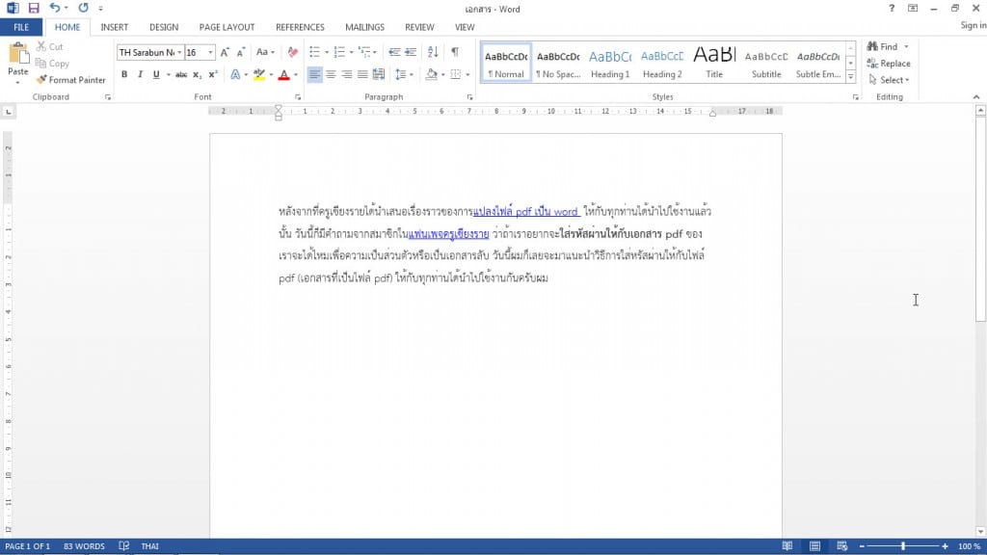The width and height of the screenshot is (987, 555).
Task: Toggle Align Left paragraph alignment
Action: pyautogui.click(x=314, y=74)
